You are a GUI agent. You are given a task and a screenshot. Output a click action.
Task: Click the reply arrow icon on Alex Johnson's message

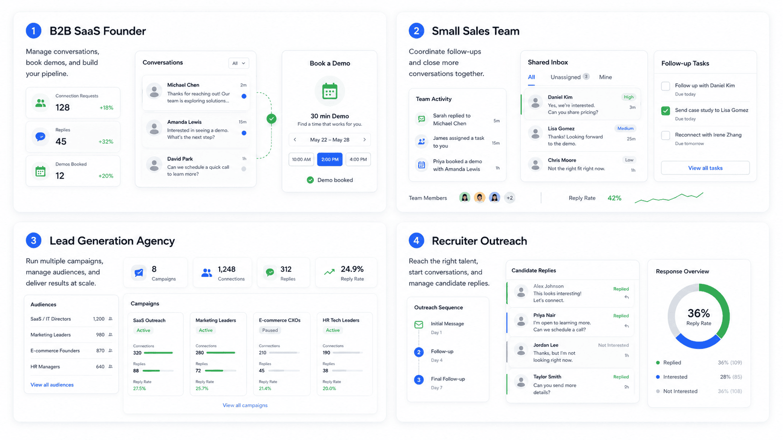pyautogui.click(x=627, y=297)
